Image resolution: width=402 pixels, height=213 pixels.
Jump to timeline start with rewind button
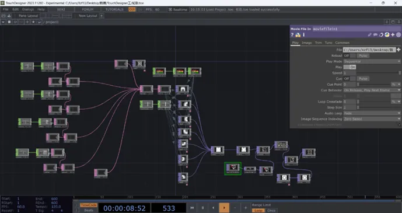pyautogui.click(x=192, y=208)
